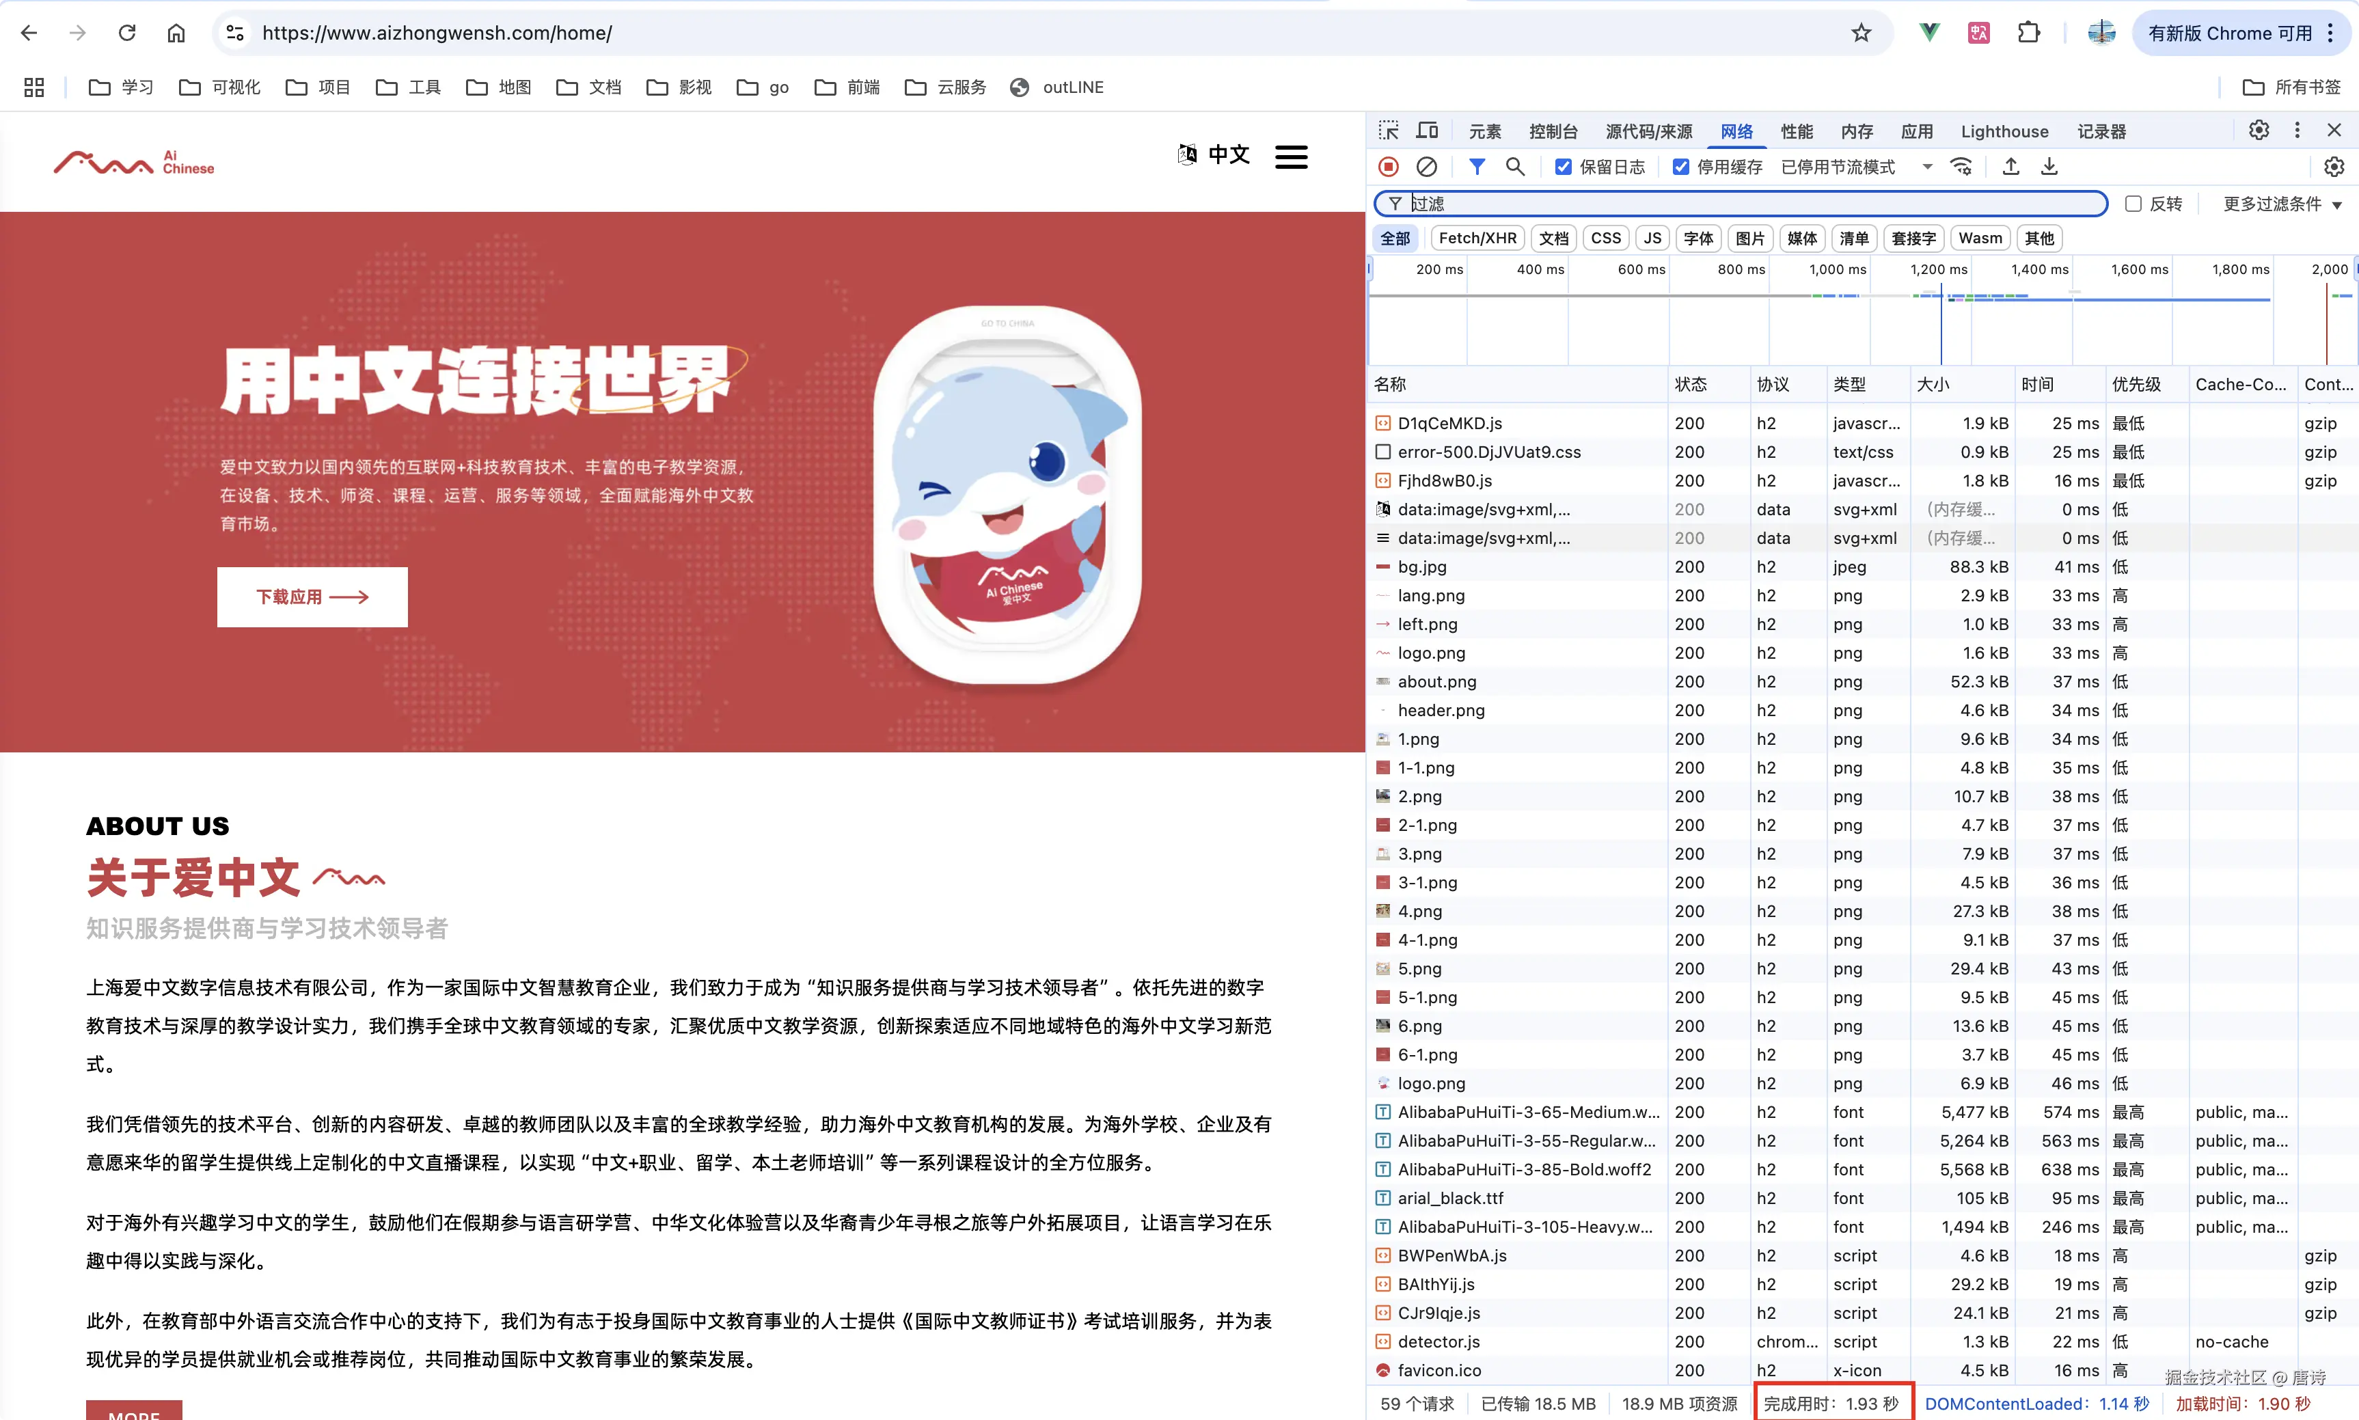2359x1420 pixels.
Task: Click the export HAR download icon
Action: 2049,167
